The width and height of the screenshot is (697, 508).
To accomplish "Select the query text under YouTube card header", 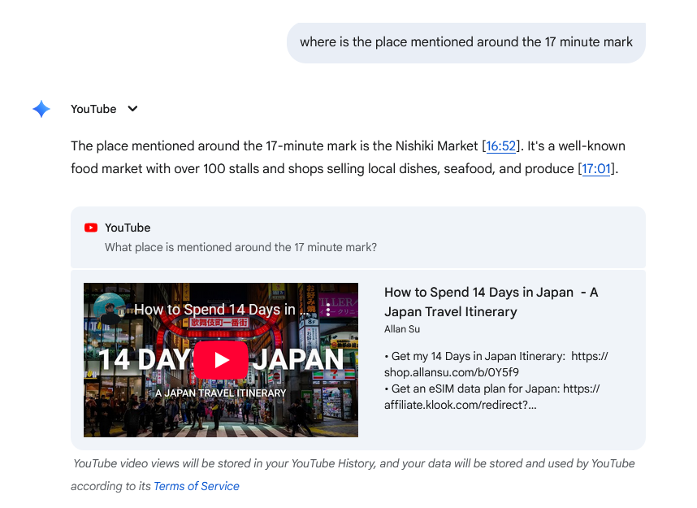I will tap(240, 247).
